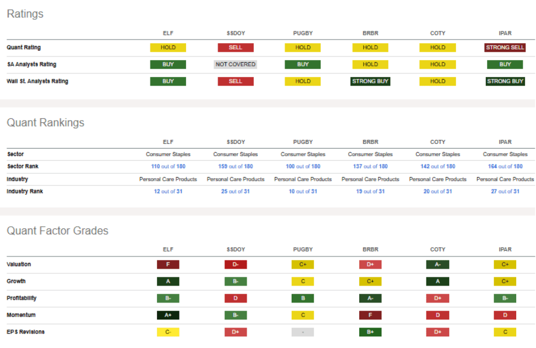Click ELF's Valuation F grade
This screenshot has width=536, height=348.
(x=168, y=265)
